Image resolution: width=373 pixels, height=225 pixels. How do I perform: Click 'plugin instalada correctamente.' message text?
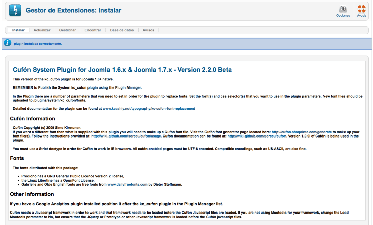38,44
